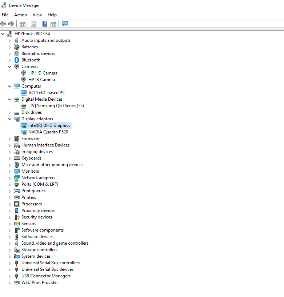Click the Properties toolbar icon
This screenshot has width=284, height=297.
click(x=33, y=24)
